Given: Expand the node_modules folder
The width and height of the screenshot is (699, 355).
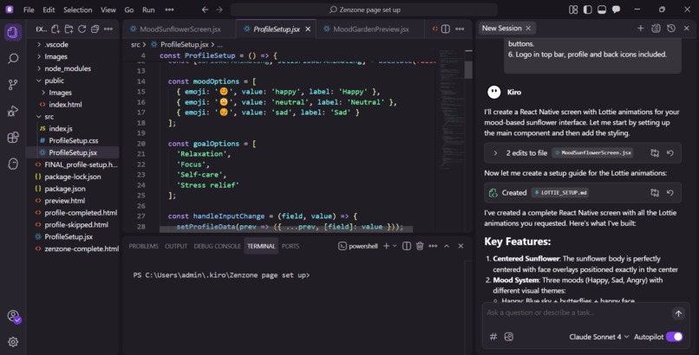Looking at the screenshot, I should 68,68.
